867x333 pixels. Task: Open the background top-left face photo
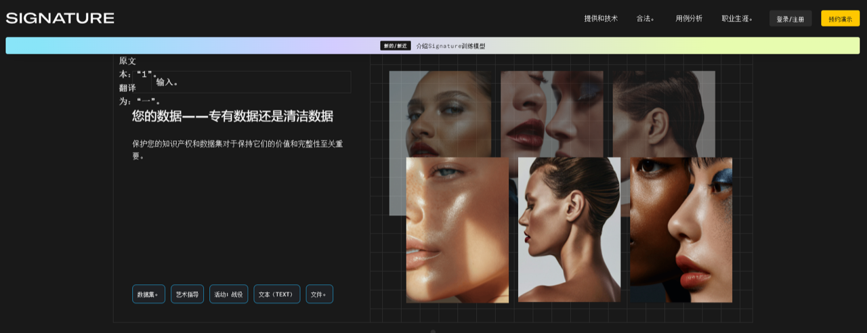tap(440, 114)
